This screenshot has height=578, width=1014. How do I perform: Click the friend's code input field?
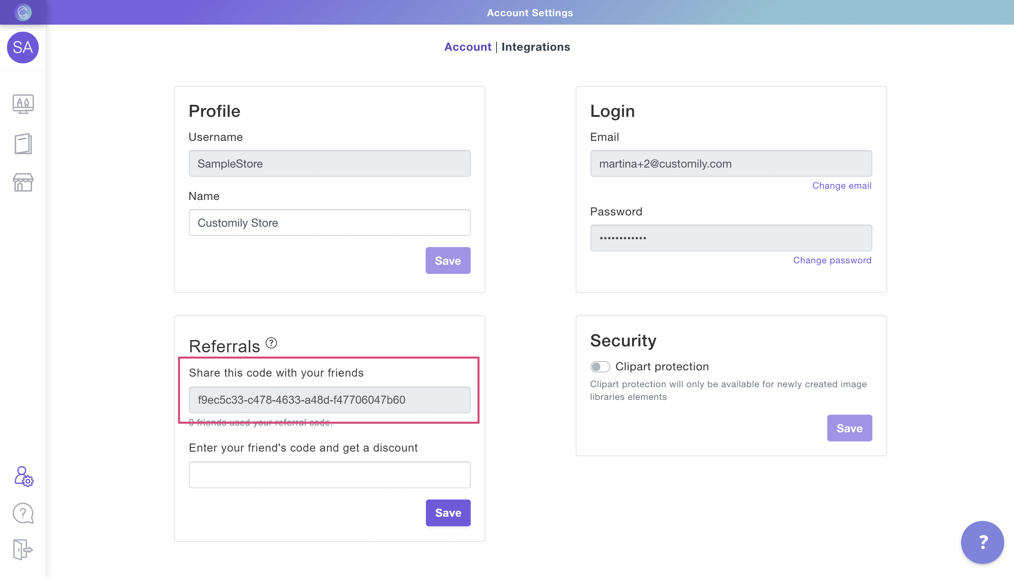tap(329, 475)
